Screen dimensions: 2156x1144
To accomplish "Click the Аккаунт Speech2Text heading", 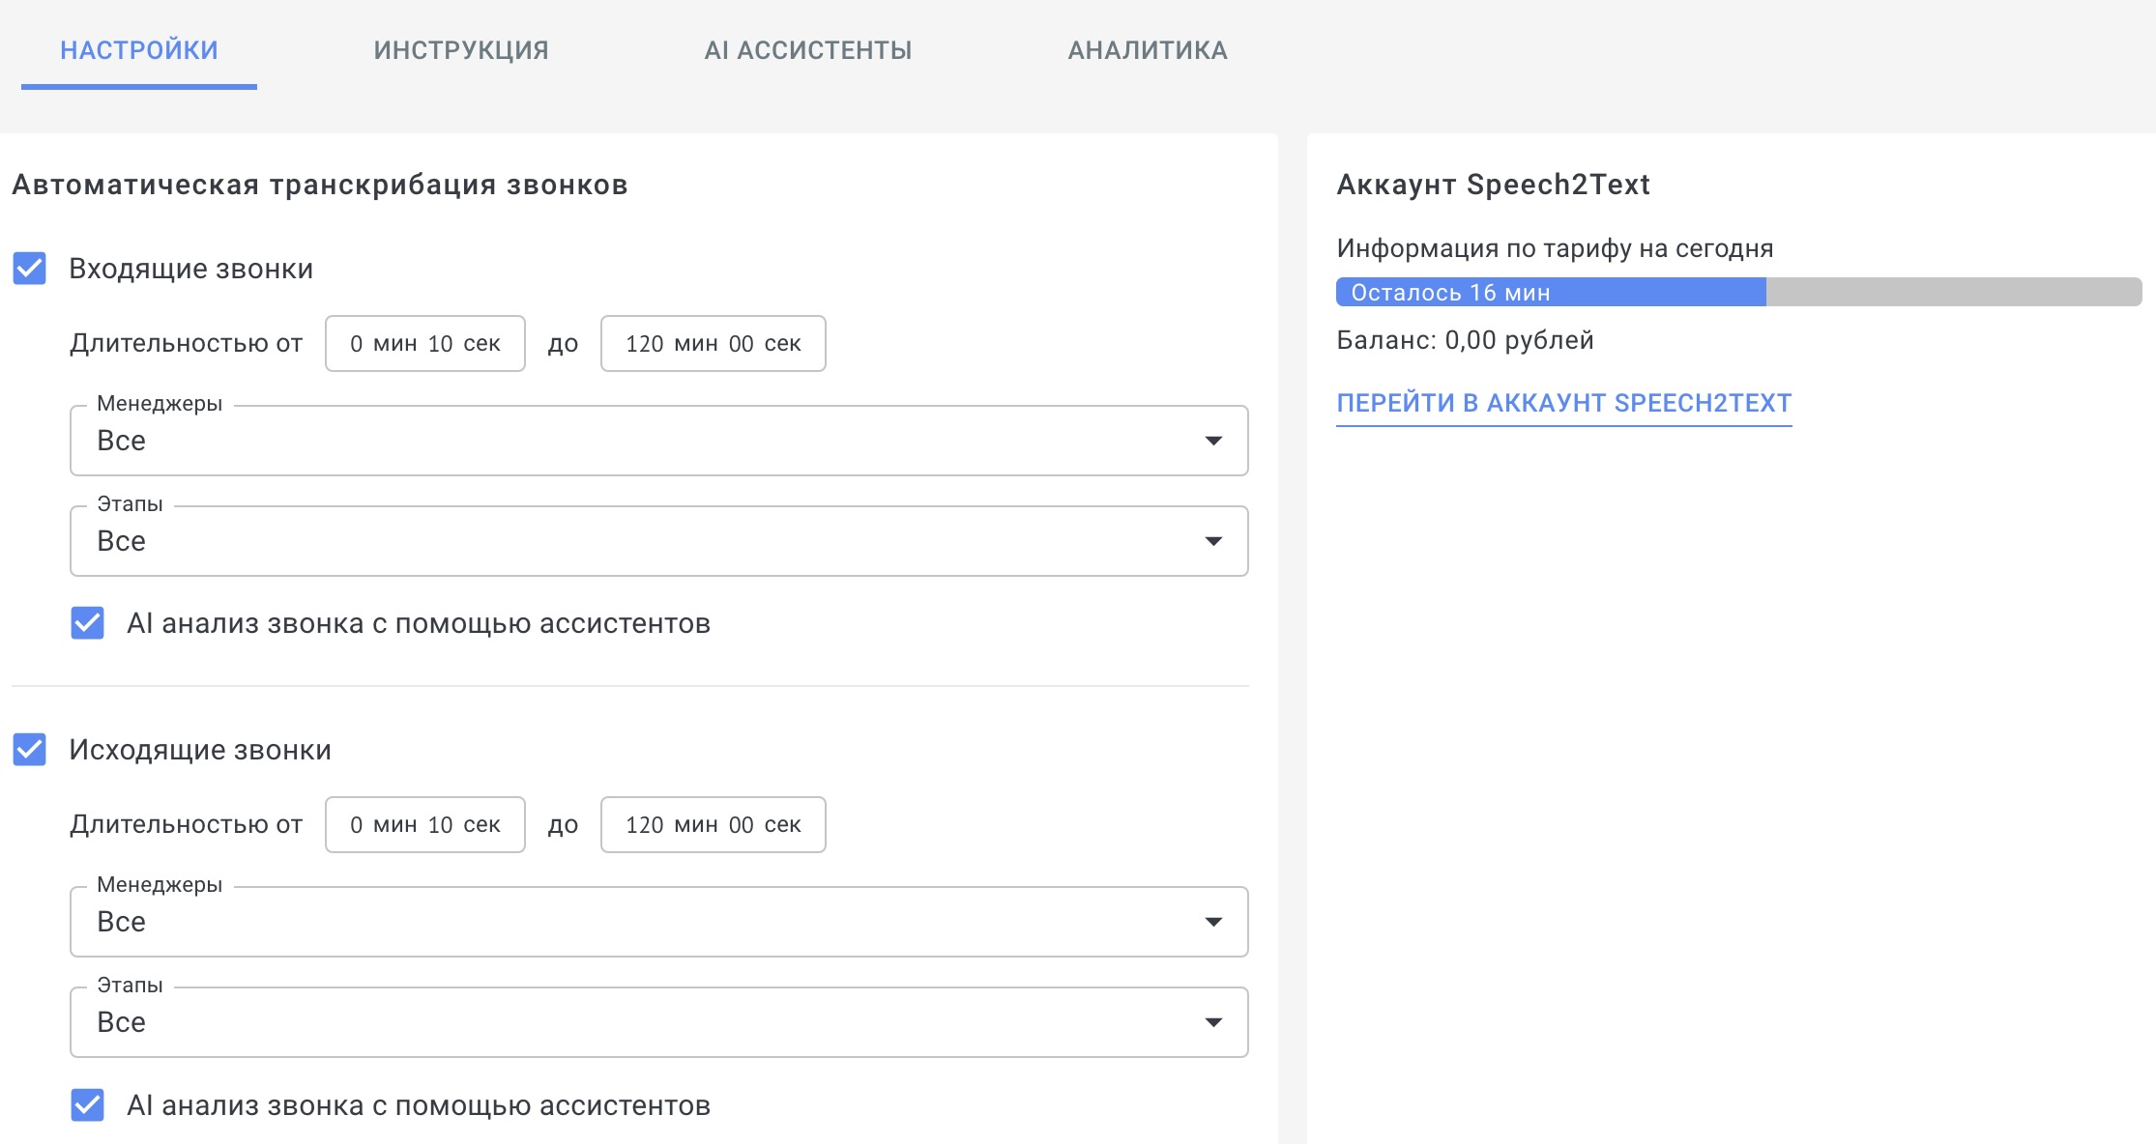I will pyautogui.click(x=1493, y=185).
